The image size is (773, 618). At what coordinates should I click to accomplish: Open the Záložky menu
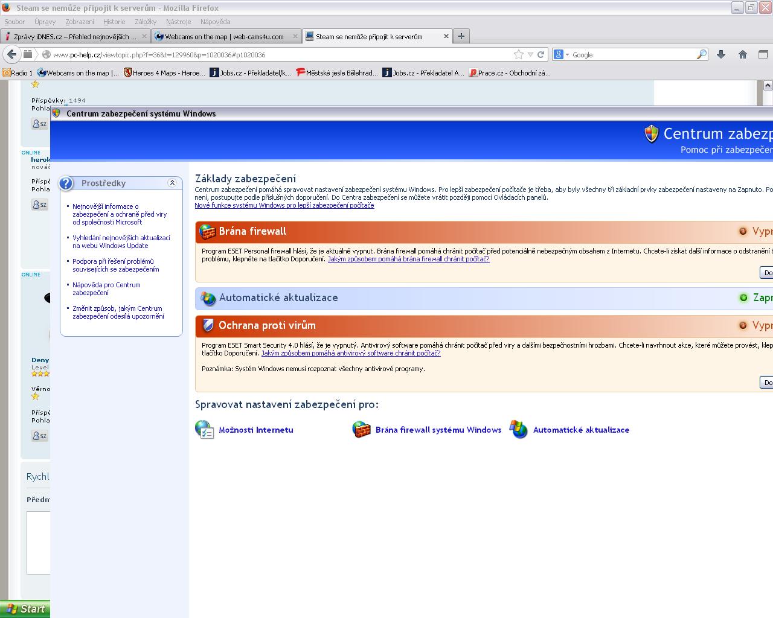(146, 22)
